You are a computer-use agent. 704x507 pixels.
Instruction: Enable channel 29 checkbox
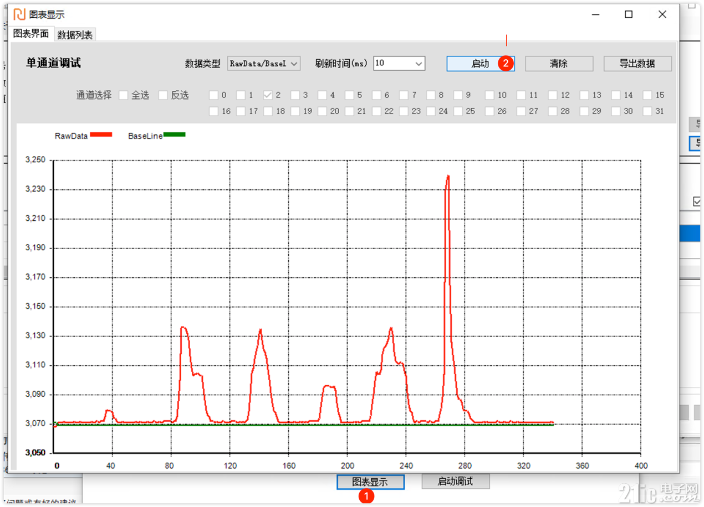(x=584, y=111)
